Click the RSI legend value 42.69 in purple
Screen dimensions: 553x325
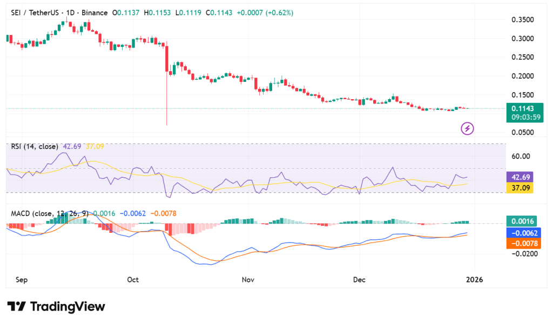point(72,147)
